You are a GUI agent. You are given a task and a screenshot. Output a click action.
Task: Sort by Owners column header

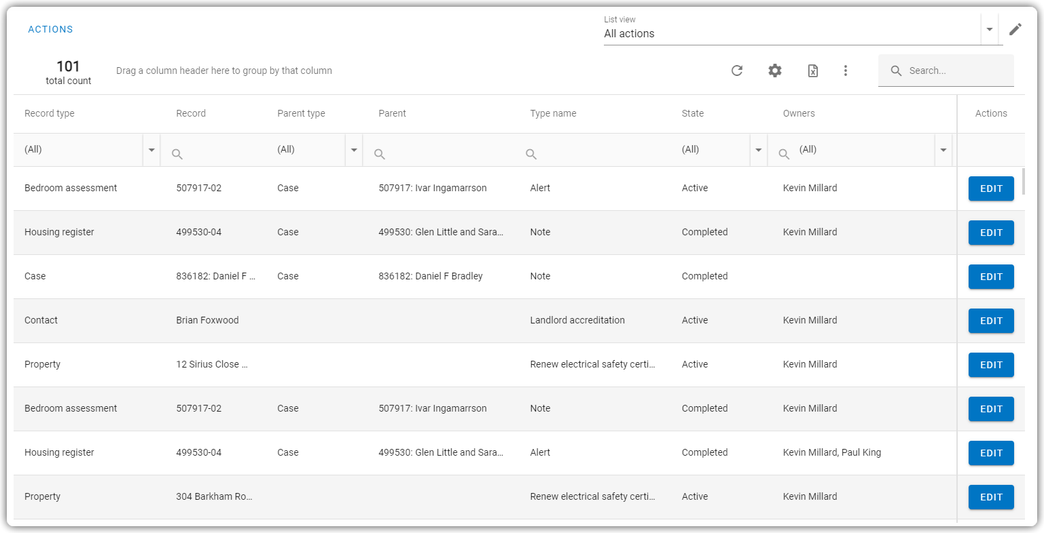pos(799,113)
